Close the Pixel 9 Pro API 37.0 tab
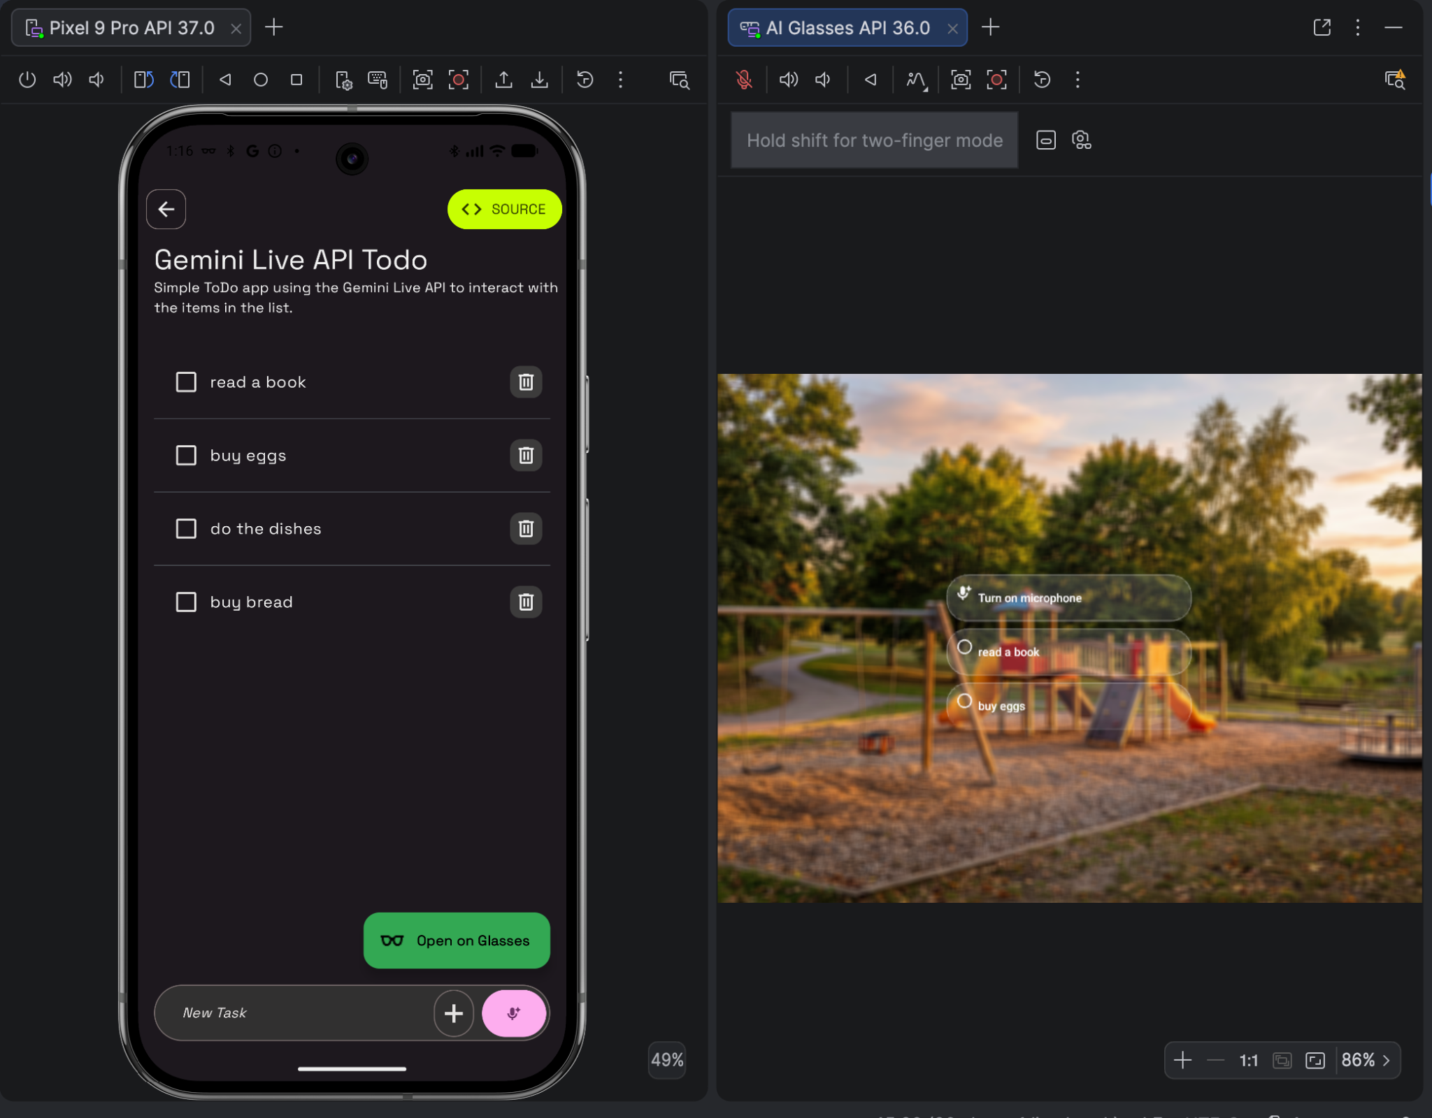 tap(236, 29)
